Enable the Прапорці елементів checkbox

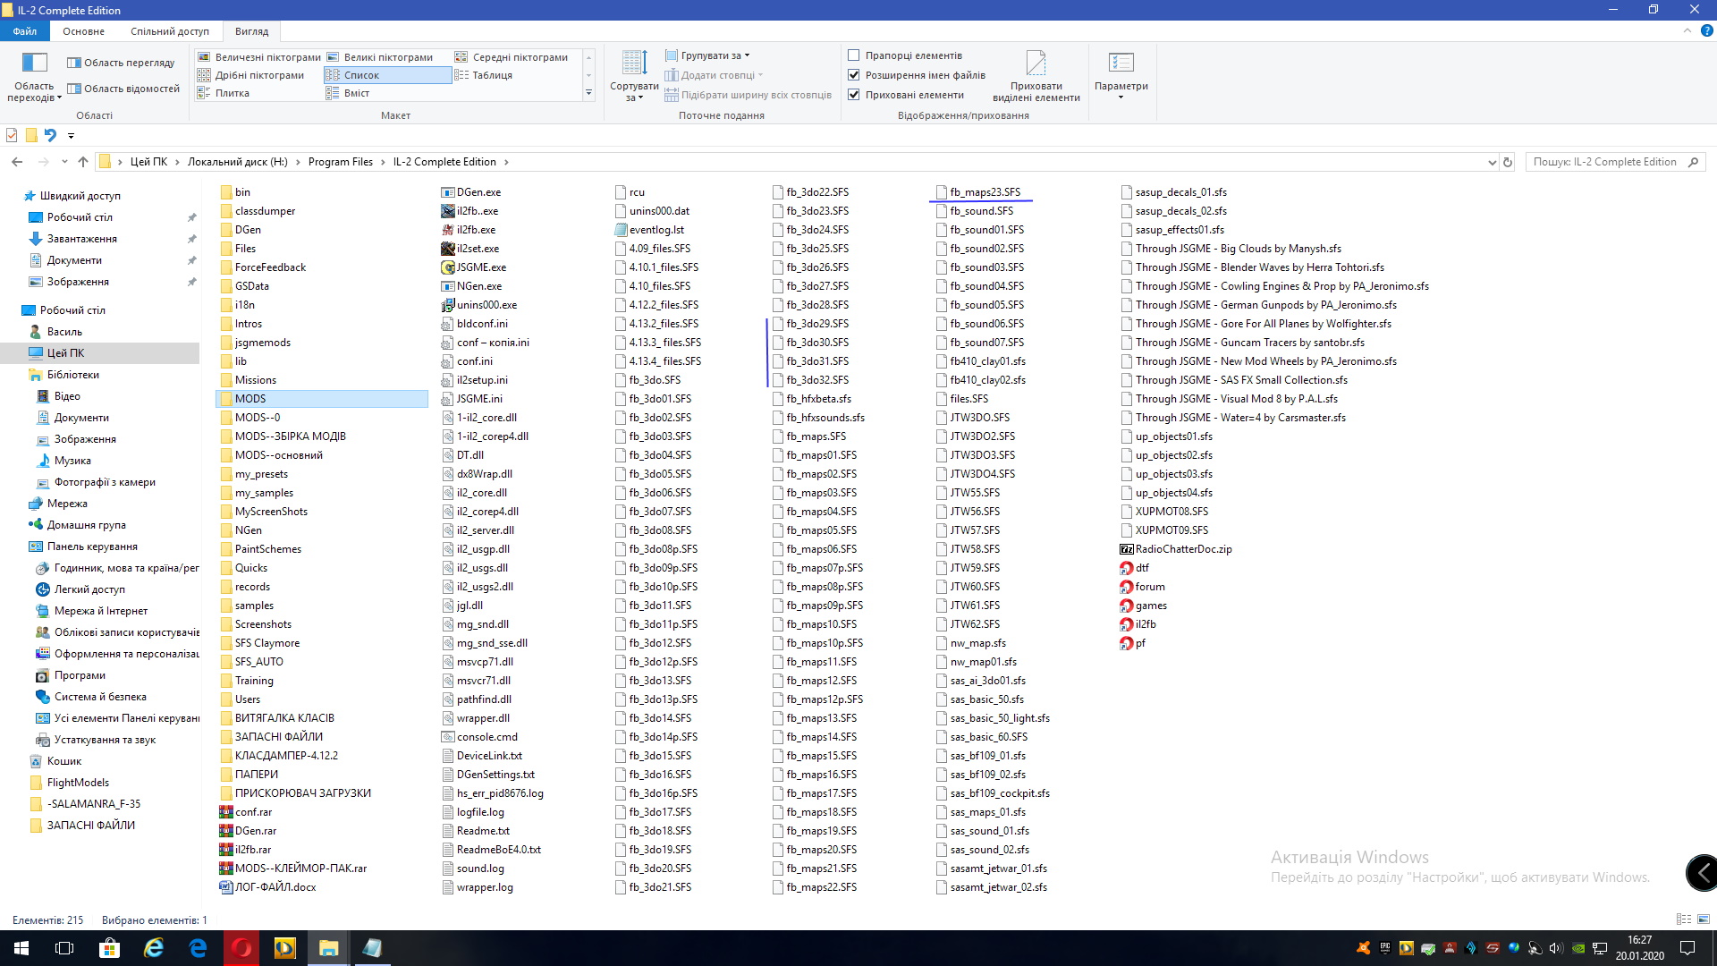854,55
